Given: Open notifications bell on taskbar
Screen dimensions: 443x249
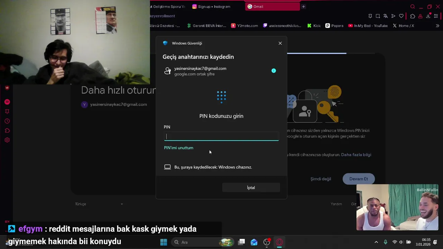Looking at the screenshot, I should pos(435,242).
